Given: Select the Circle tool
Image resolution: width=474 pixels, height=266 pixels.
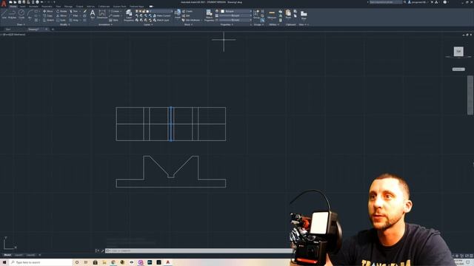Looking at the screenshot, I should tap(21, 14).
